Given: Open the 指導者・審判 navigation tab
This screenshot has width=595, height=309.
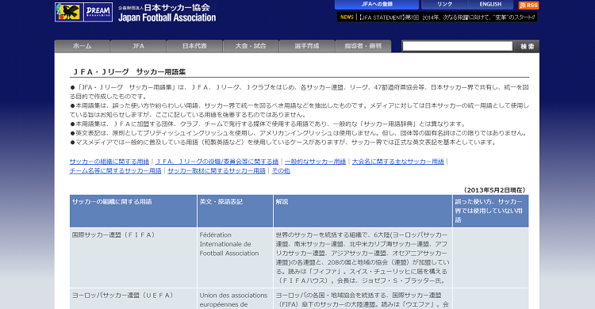Looking at the screenshot, I should [363, 46].
